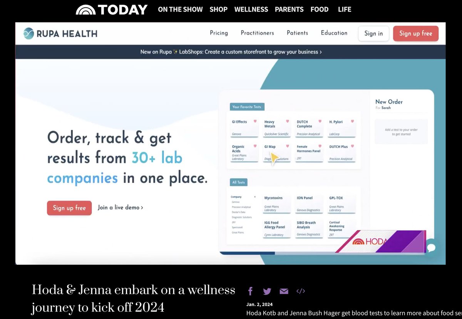This screenshot has width=462, height=319.
Task: Filter by Spectracell company
Action: click(x=237, y=227)
